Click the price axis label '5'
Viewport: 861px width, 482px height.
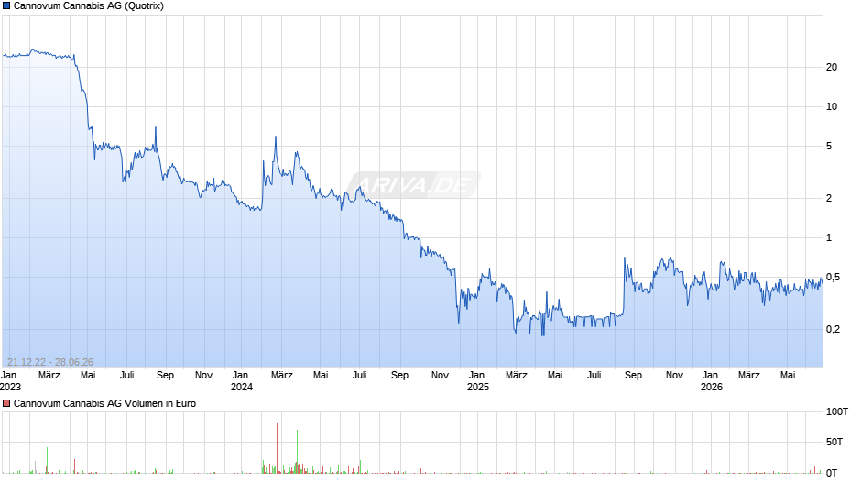click(x=829, y=147)
